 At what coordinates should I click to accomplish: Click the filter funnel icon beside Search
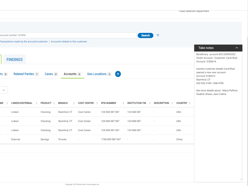click(158, 35)
